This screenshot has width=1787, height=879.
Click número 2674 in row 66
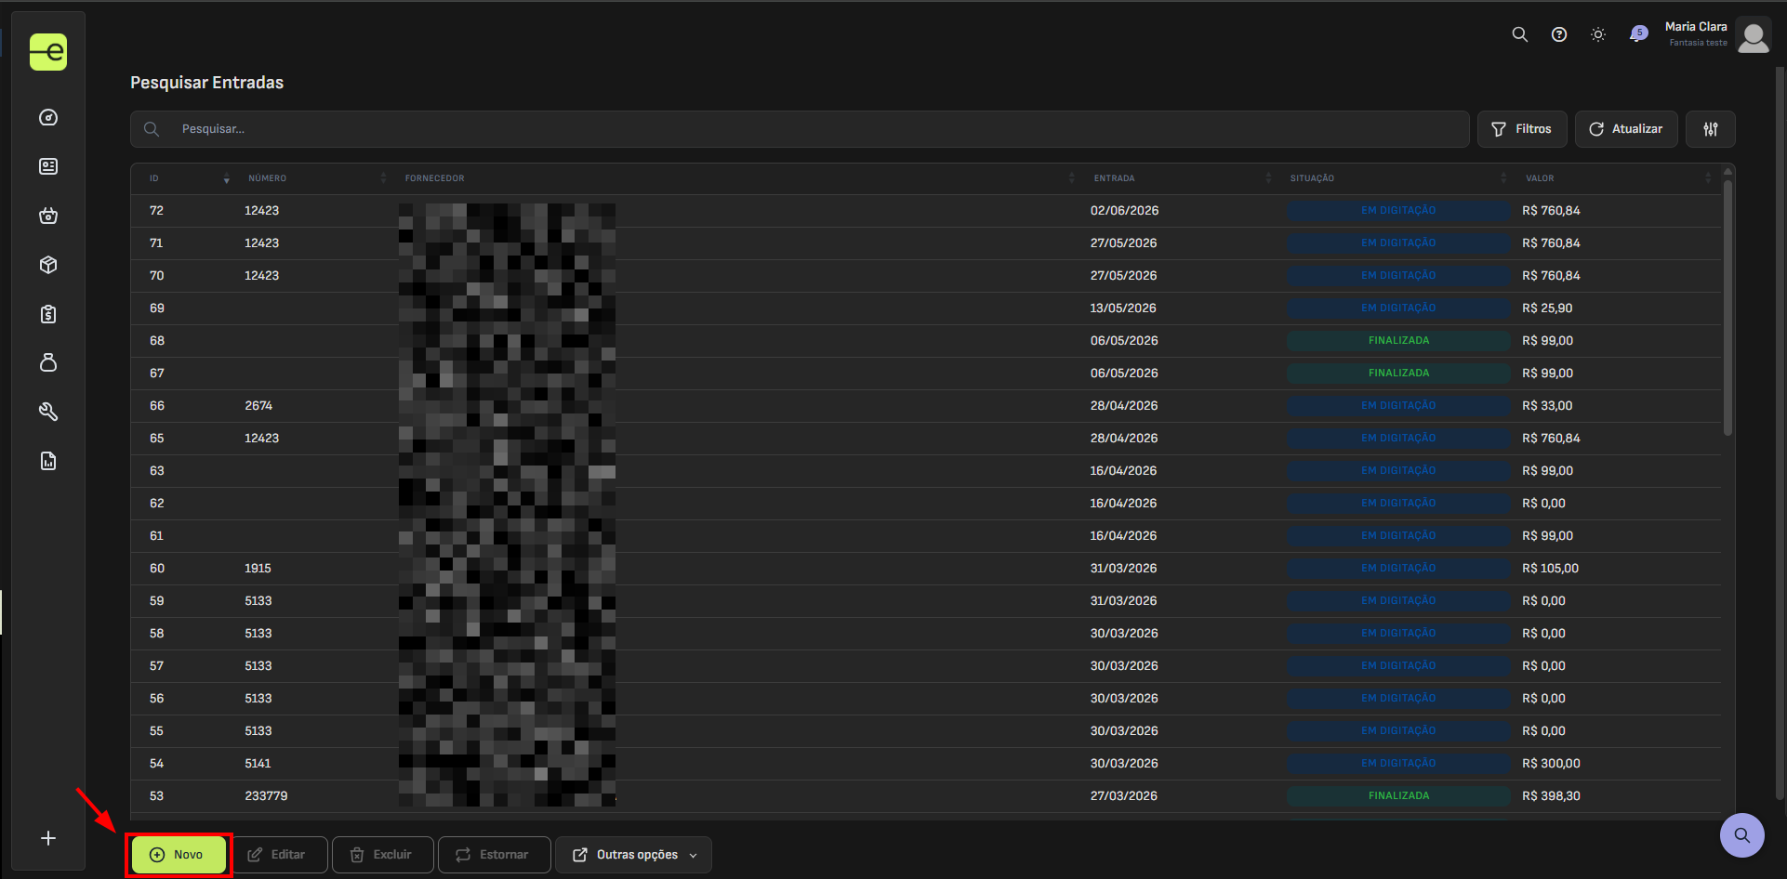click(258, 406)
